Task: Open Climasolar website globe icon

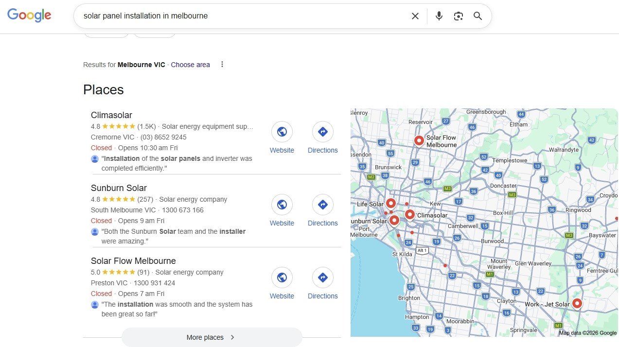Action: tap(282, 132)
